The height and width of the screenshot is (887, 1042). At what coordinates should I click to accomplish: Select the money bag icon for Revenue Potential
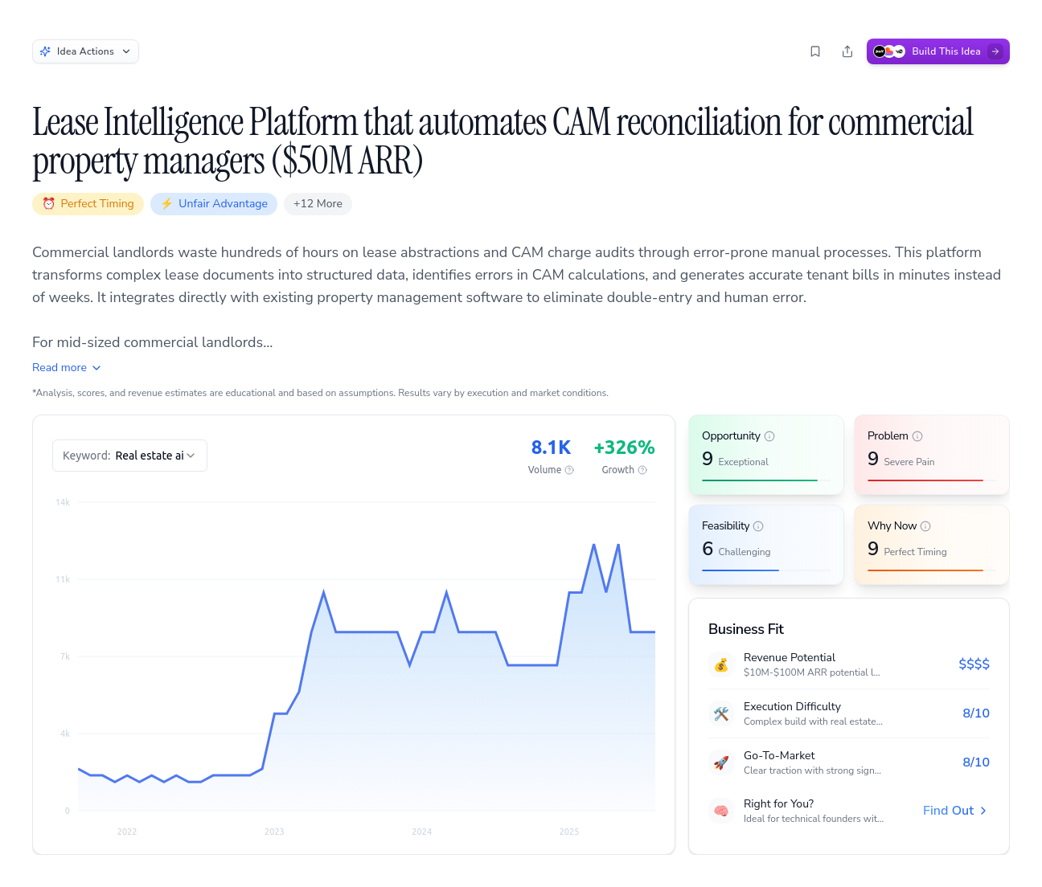coord(721,664)
